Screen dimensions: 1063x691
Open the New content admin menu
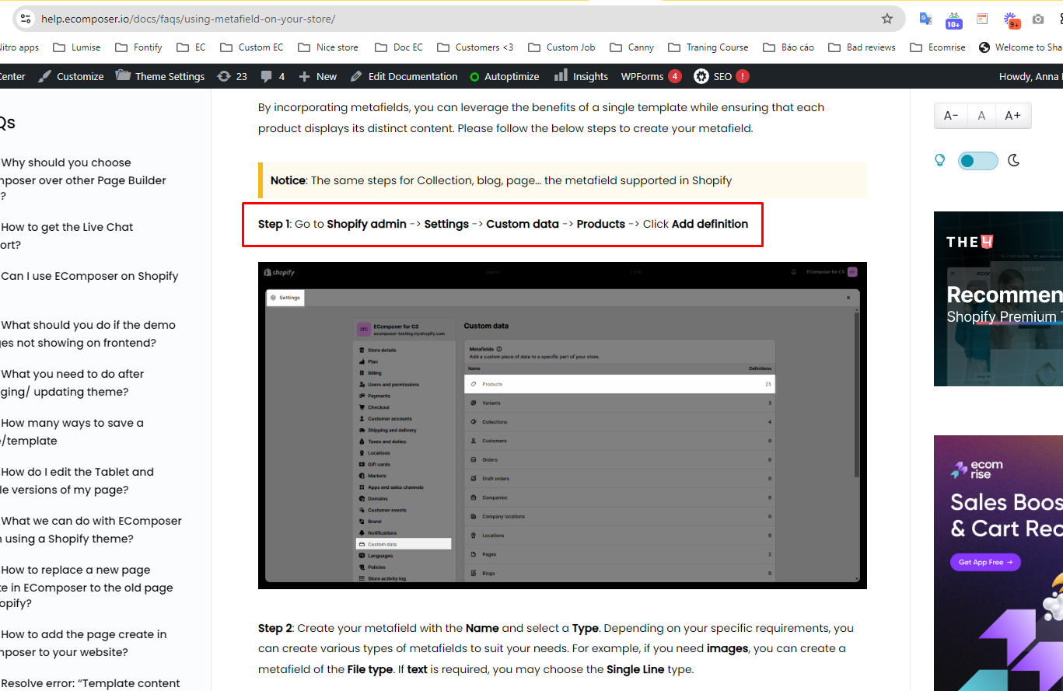pyautogui.click(x=318, y=76)
